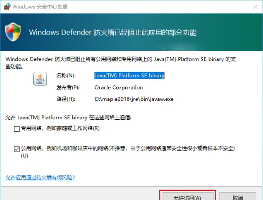Close the Windows 安全中心警报 dialog
The height and width of the screenshot is (200, 263).
[x=255, y=7]
